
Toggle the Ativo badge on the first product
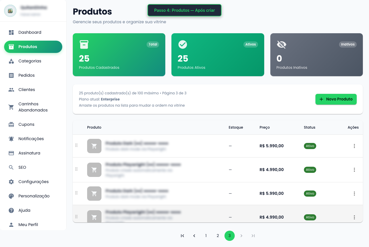(x=310, y=146)
